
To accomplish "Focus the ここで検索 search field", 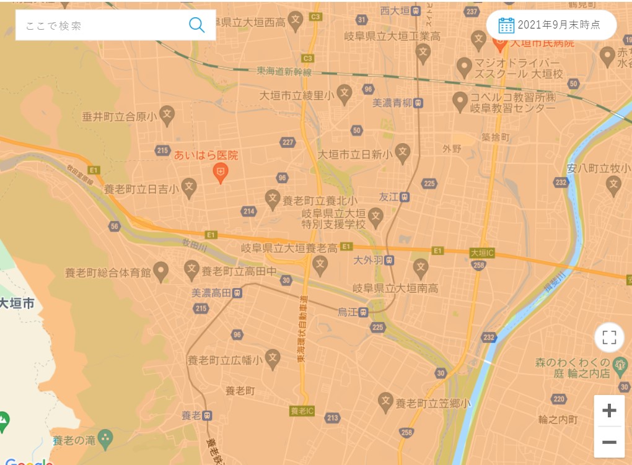I will pos(115,25).
